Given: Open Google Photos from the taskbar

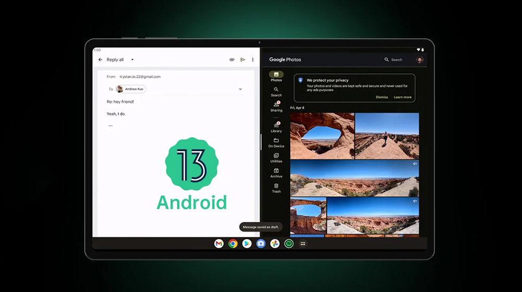Looking at the screenshot, I should (x=275, y=244).
